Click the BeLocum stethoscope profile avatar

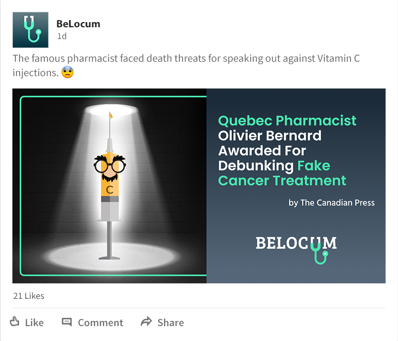pyautogui.click(x=30, y=30)
